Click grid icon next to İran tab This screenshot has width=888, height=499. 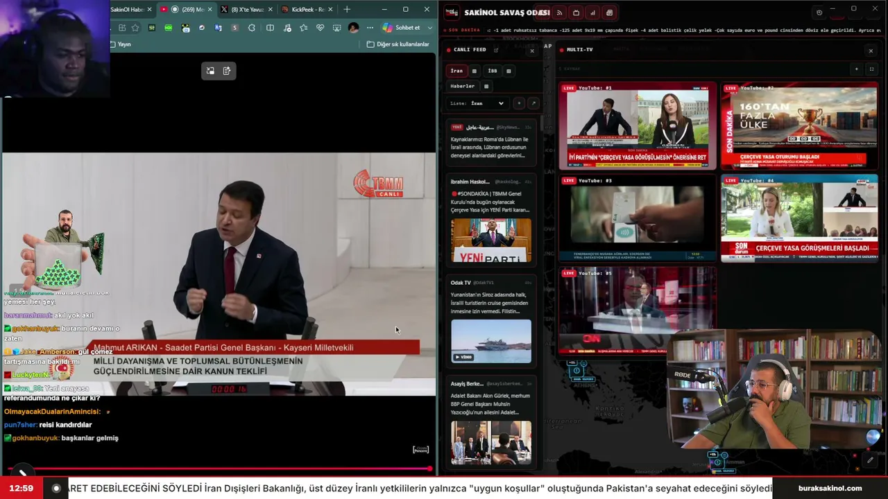tap(475, 71)
